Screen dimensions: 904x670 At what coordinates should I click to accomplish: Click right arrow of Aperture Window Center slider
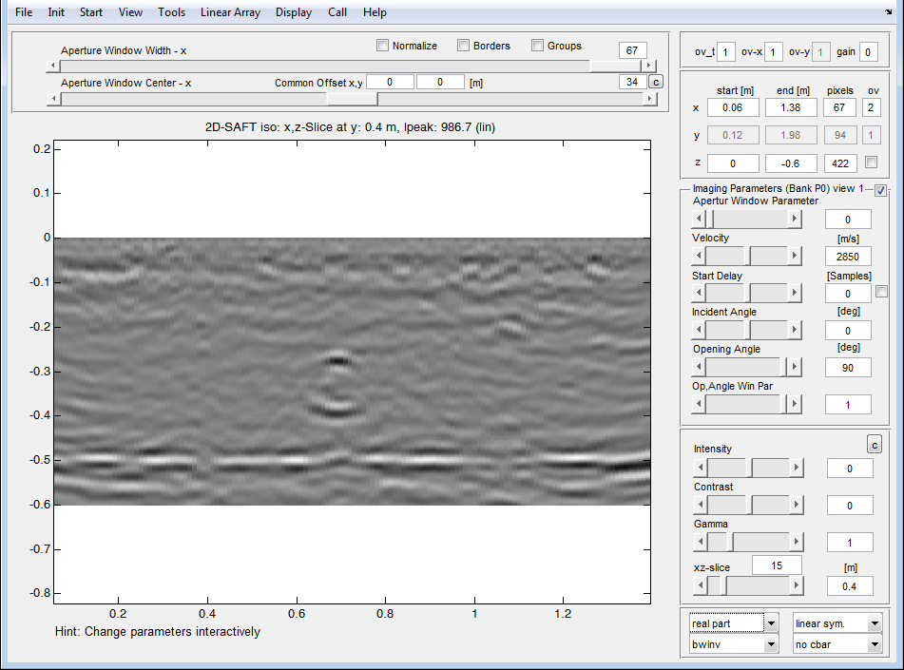click(650, 99)
